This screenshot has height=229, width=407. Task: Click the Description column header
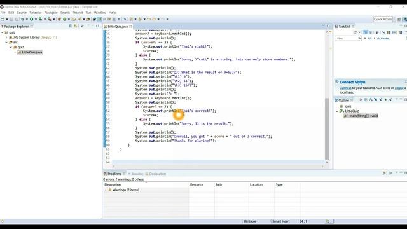tap(146, 184)
